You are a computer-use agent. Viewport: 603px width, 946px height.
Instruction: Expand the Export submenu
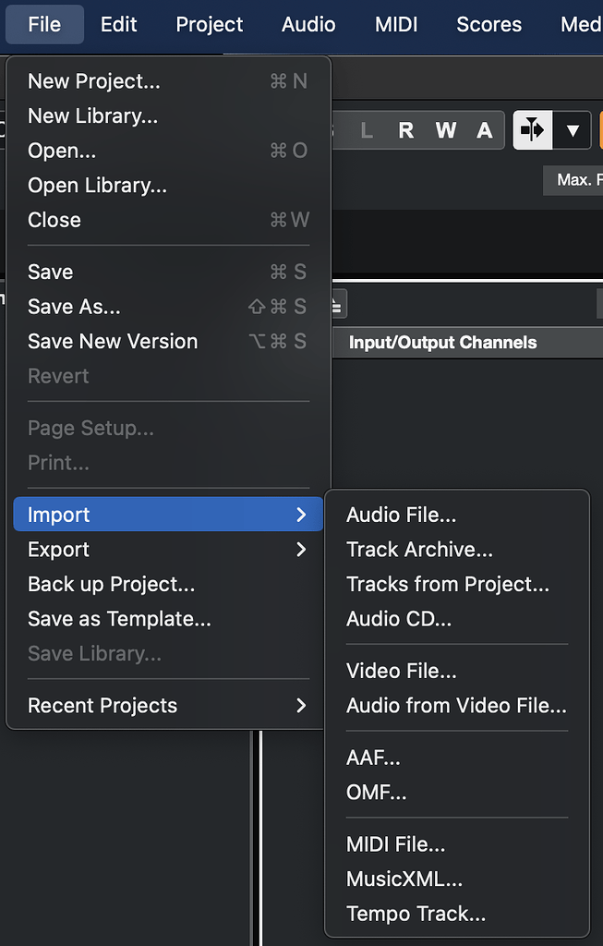[x=58, y=549]
